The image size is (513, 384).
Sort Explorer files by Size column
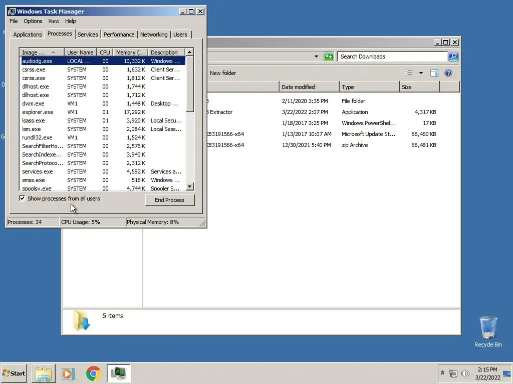(x=419, y=87)
